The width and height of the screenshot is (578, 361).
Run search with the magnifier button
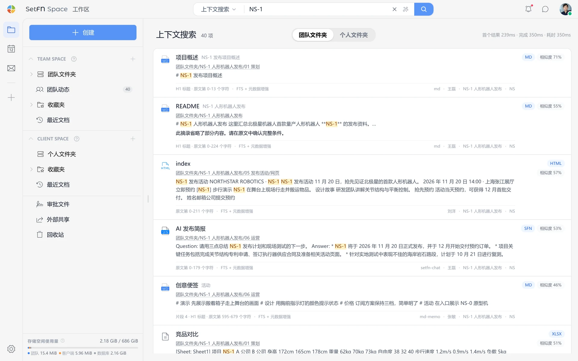[424, 9]
